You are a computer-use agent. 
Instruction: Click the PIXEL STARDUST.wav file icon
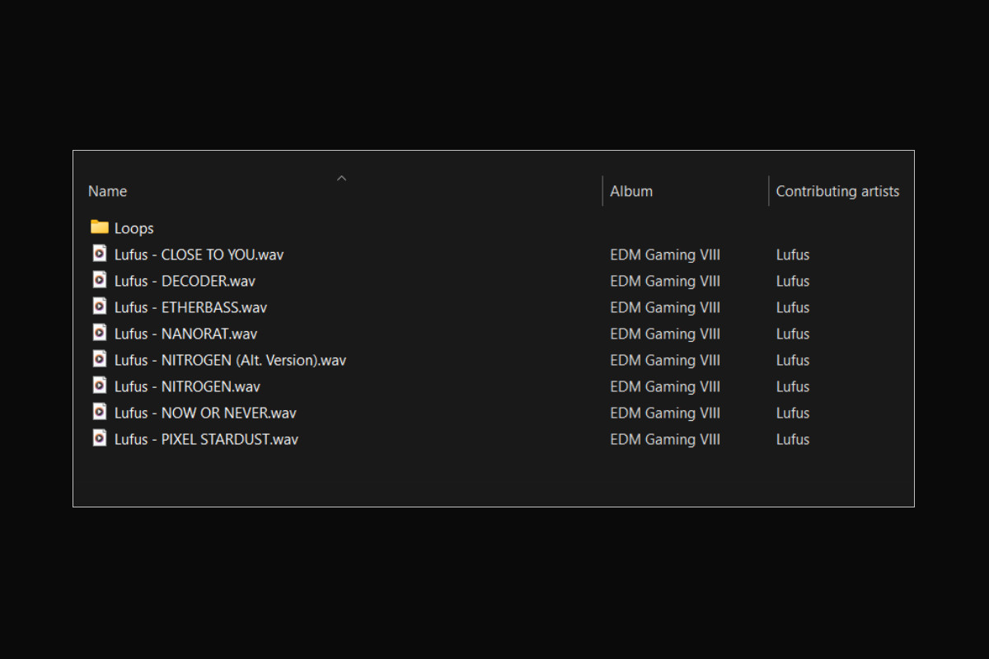coord(100,438)
